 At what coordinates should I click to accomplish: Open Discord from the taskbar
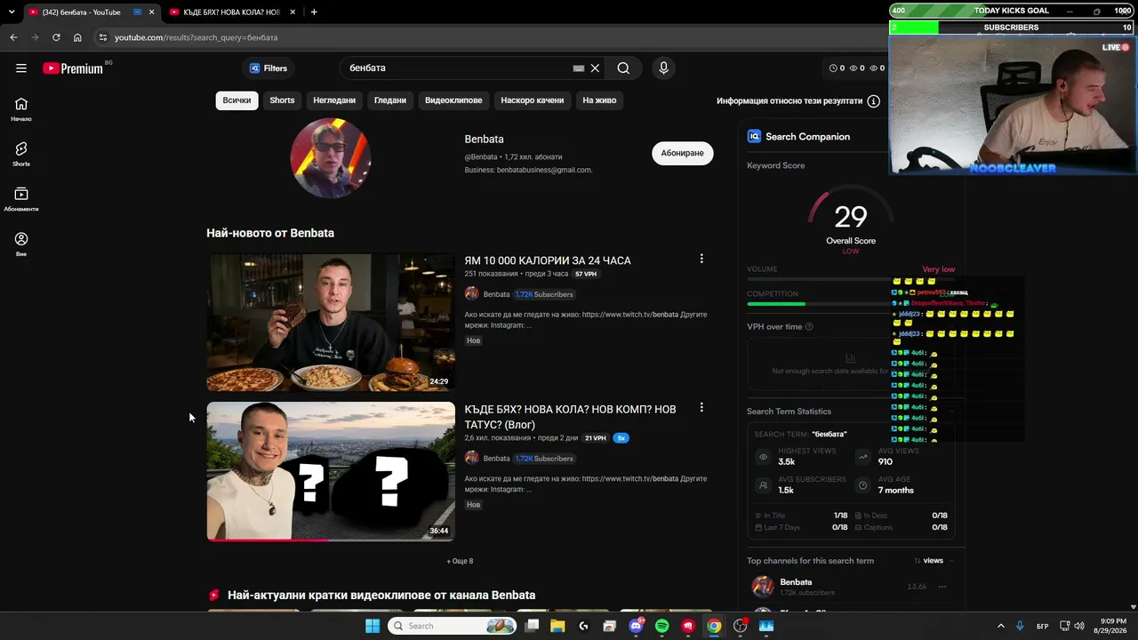point(636,626)
